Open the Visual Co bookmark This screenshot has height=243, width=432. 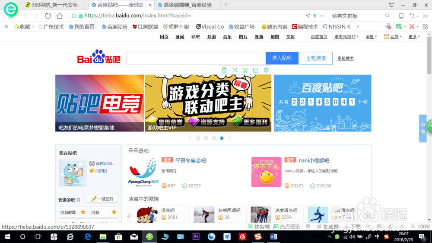(210, 27)
